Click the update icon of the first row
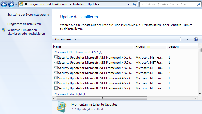 [x=56, y=57]
